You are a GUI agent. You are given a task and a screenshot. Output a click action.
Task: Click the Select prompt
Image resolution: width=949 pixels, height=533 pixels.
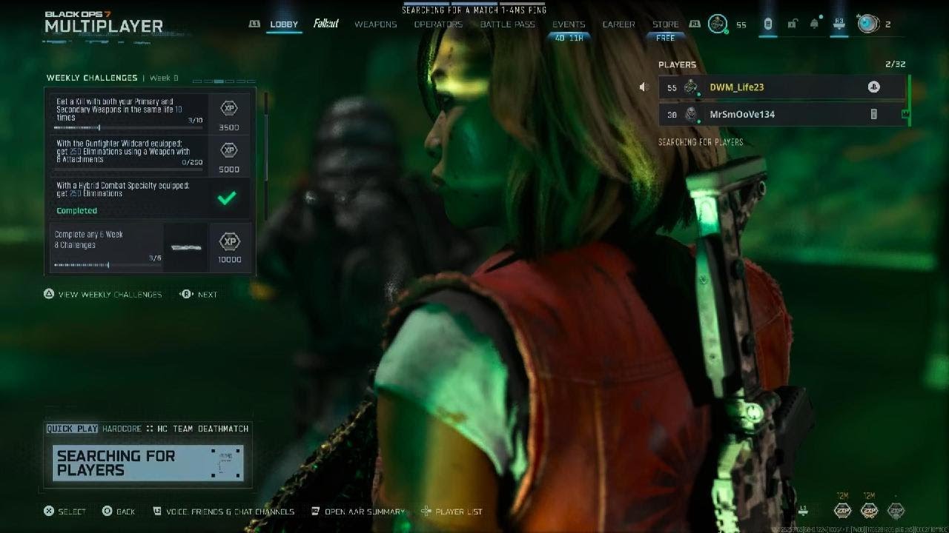tap(65, 512)
